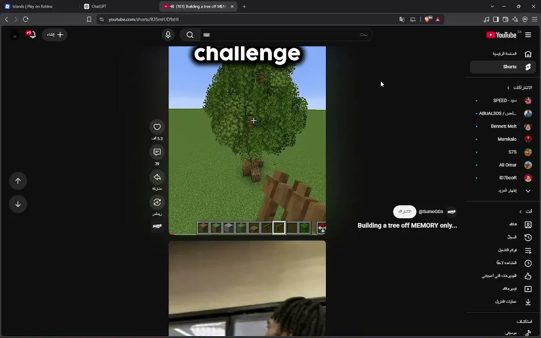Open the Brave Playlist music note icon
The image size is (541, 338).
click(486, 19)
